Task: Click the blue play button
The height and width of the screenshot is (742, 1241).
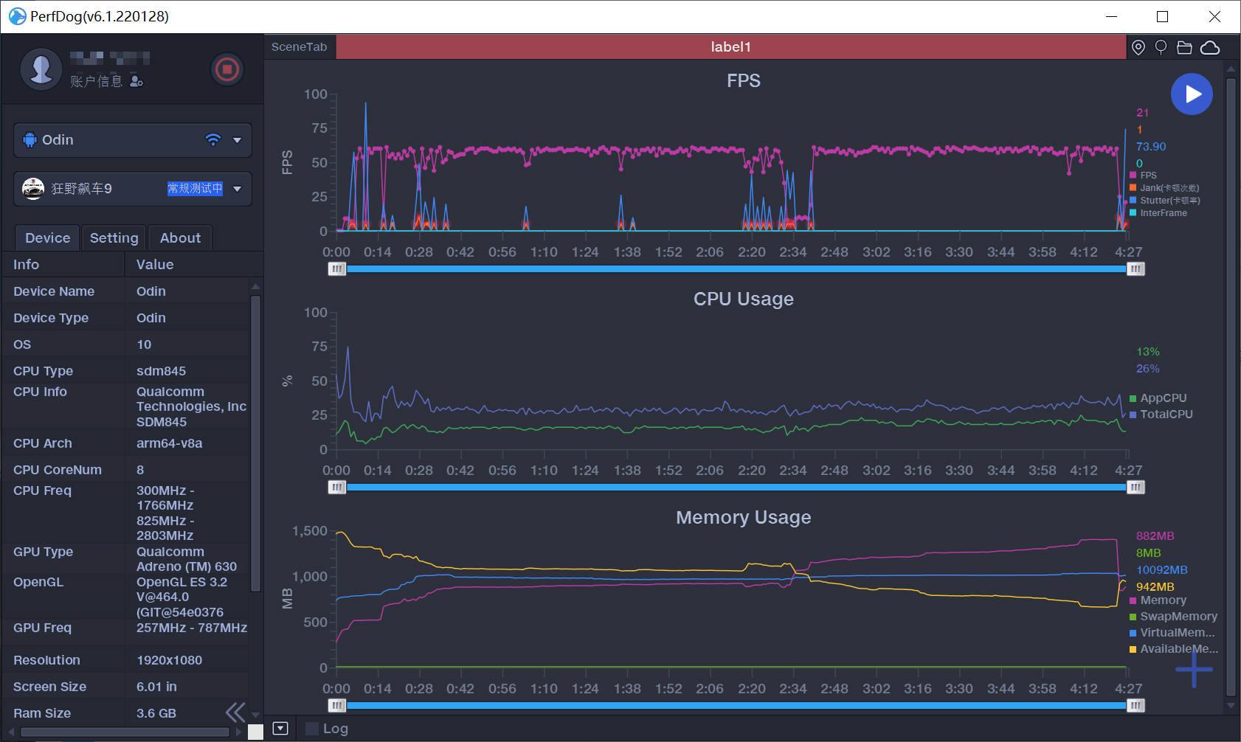Action: point(1192,94)
